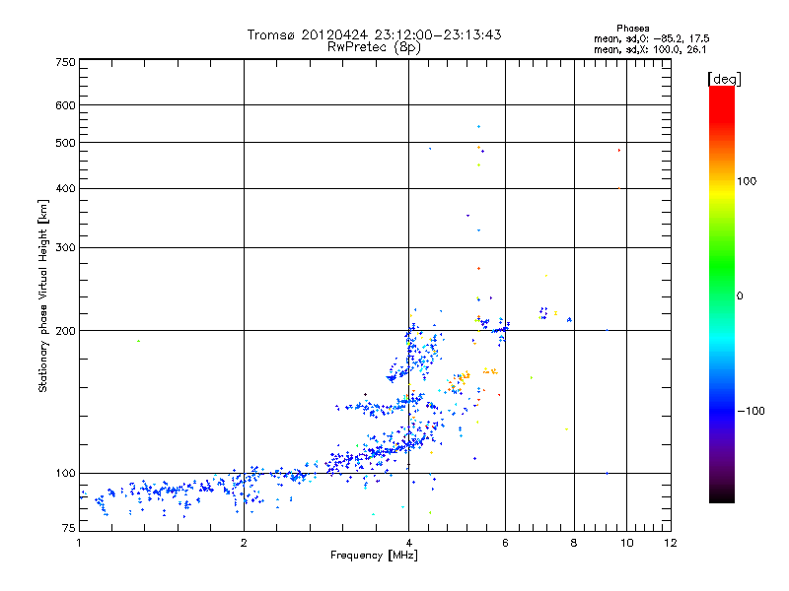Click the x-axis tick label '6'
The height and width of the screenshot is (591, 789).
(506, 543)
